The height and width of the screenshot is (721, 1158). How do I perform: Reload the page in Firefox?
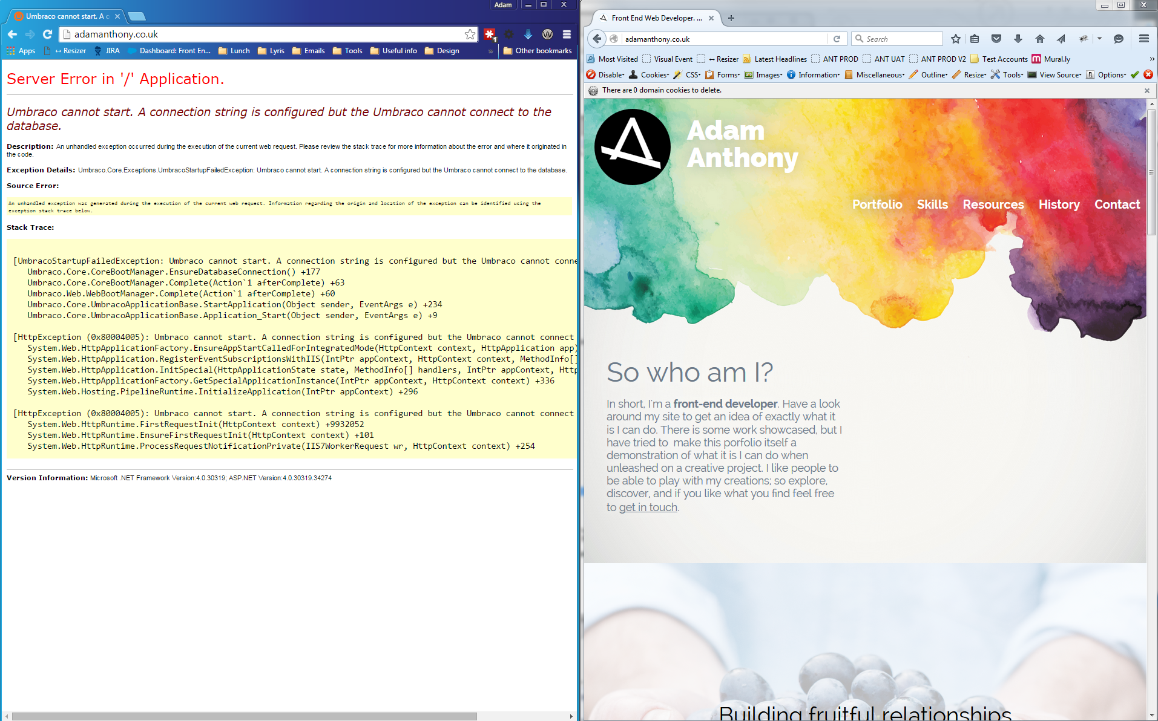[x=837, y=39]
